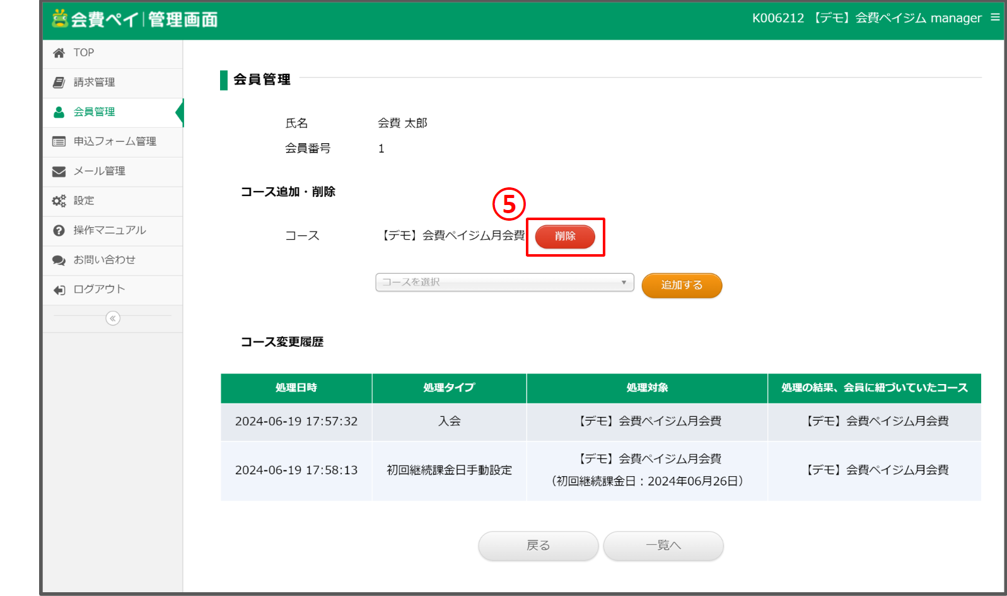Click the 会費ペイ|管理画面 title text
The image size is (1007, 596).
tap(144, 19)
